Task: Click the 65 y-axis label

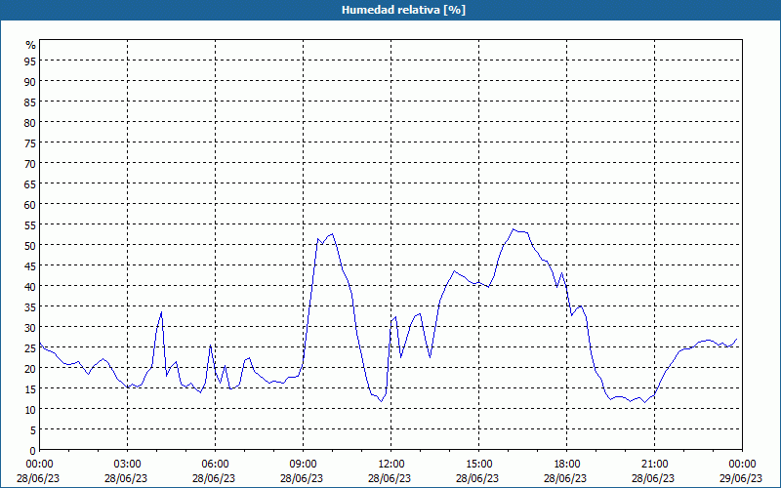Action: pos(30,183)
